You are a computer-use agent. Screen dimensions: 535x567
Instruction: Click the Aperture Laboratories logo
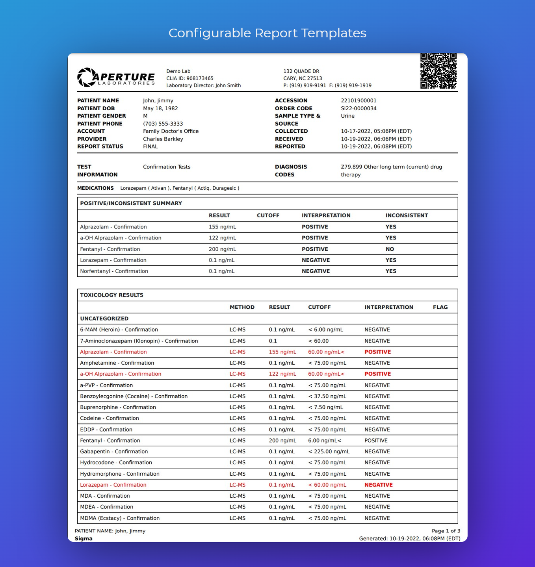click(116, 78)
